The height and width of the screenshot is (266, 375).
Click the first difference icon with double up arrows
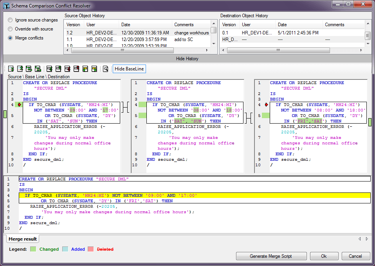38,69
